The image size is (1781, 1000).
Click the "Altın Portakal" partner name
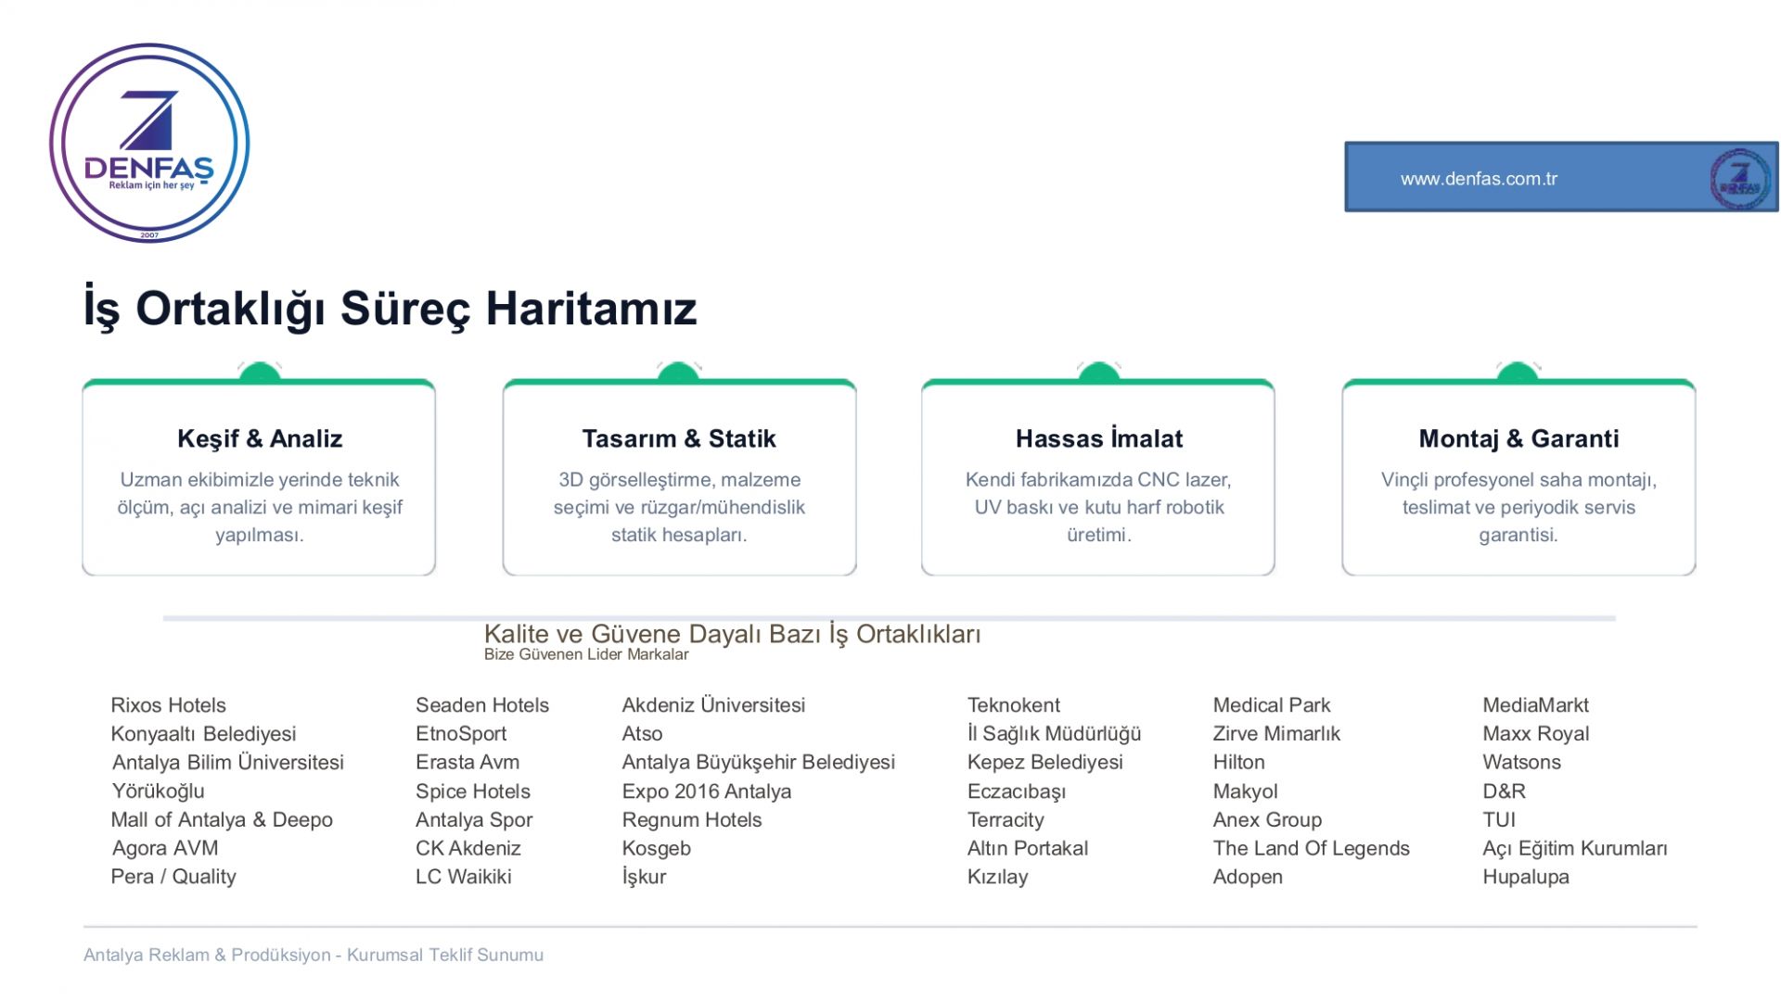click(x=1028, y=848)
